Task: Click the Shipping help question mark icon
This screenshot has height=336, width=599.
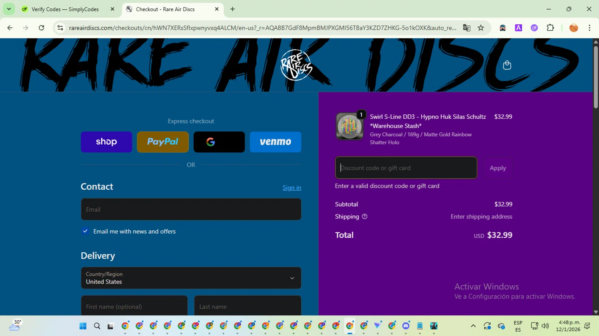Action: [365, 216]
